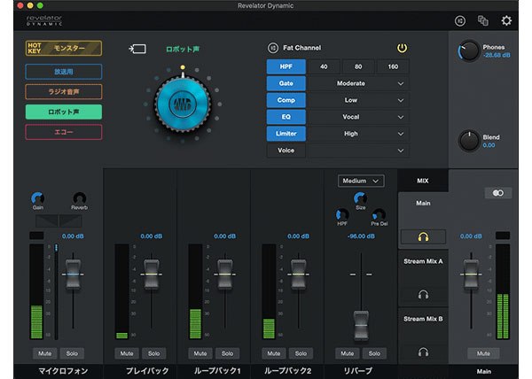Click the Blend knob
532x379 pixels.
pyautogui.click(x=469, y=141)
